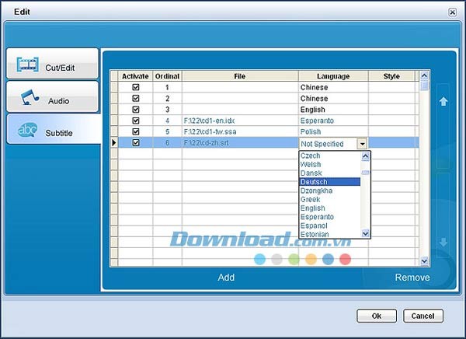Click the Style column header
This screenshot has width=466, height=339.
click(391, 76)
